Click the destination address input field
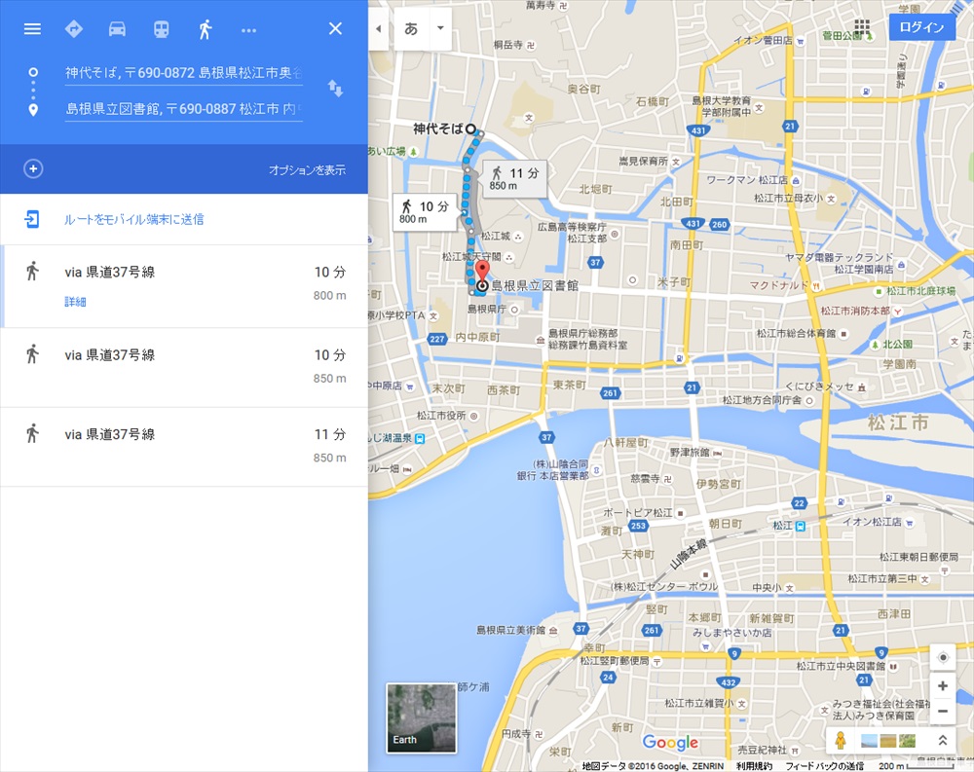This screenshot has height=772, width=974. [x=183, y=109]
